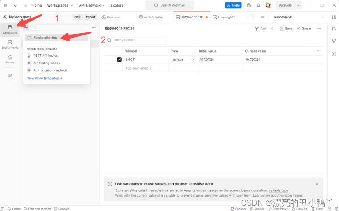Open Postman settings gear icon
This screenshot has width=339, height=211.
point(249,5)
